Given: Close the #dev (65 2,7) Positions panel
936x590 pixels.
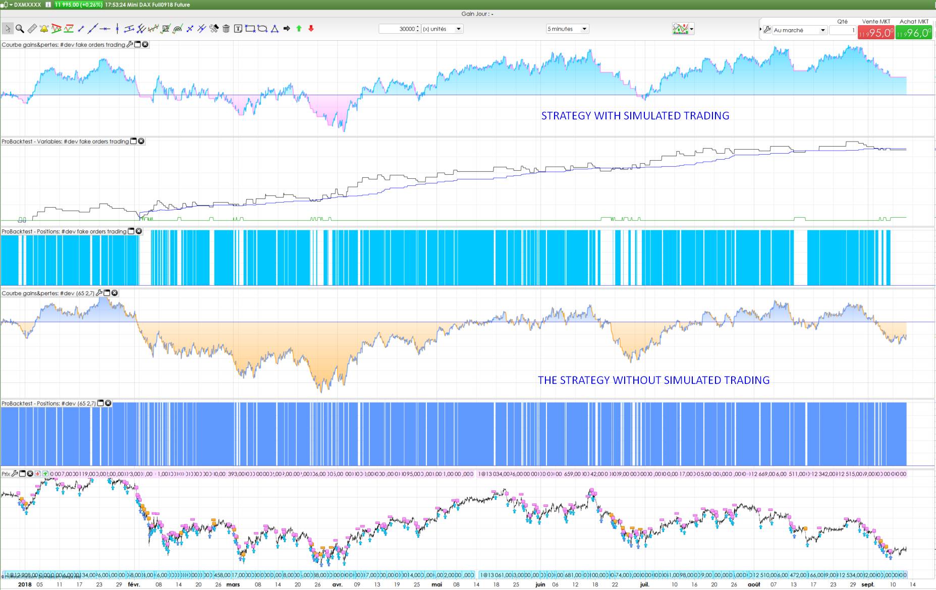Looking at the screenshot, I should coord(108,403).
